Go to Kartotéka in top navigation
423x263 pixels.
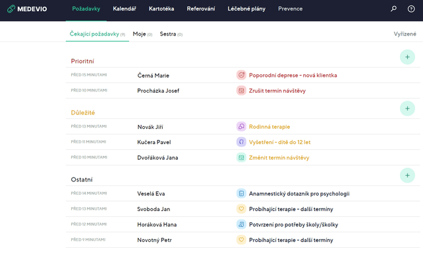(x=161, y=9)
